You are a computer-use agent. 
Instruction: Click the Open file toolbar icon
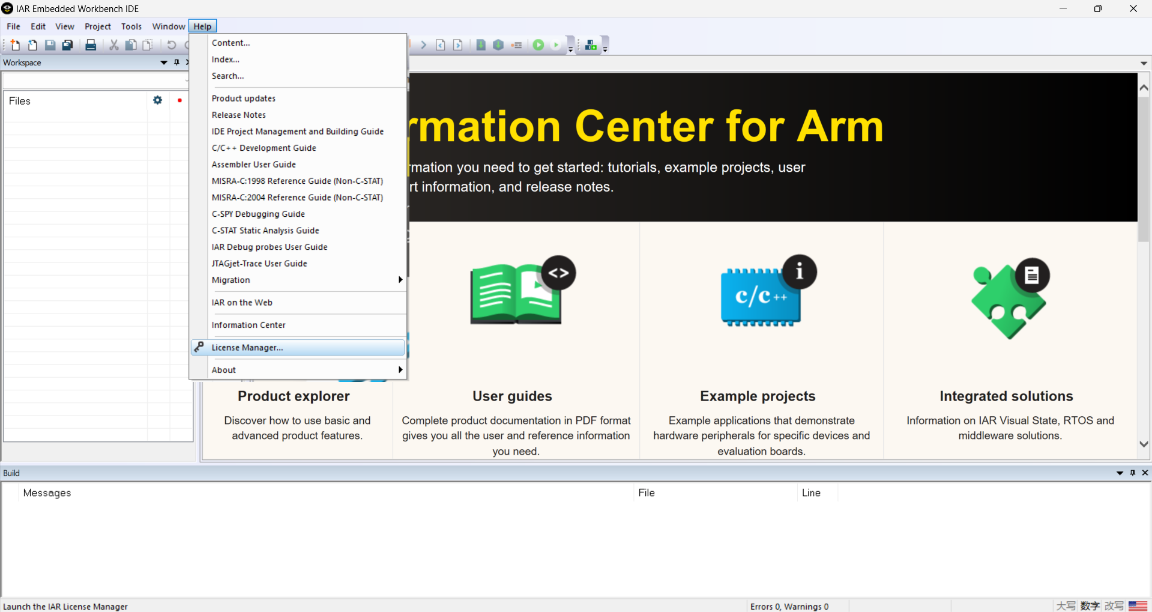[x=32, y=45]
